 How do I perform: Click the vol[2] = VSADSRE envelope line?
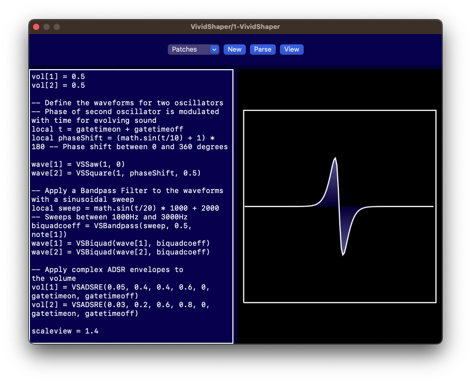(120, 305)
